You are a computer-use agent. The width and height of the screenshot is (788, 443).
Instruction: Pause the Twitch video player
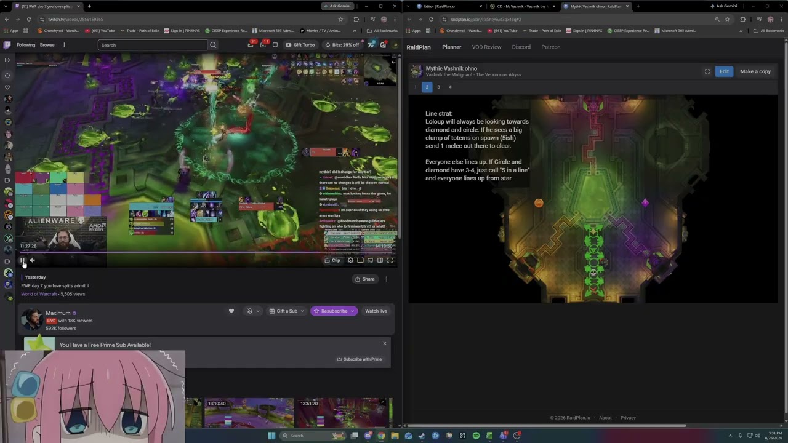(22, 260)
